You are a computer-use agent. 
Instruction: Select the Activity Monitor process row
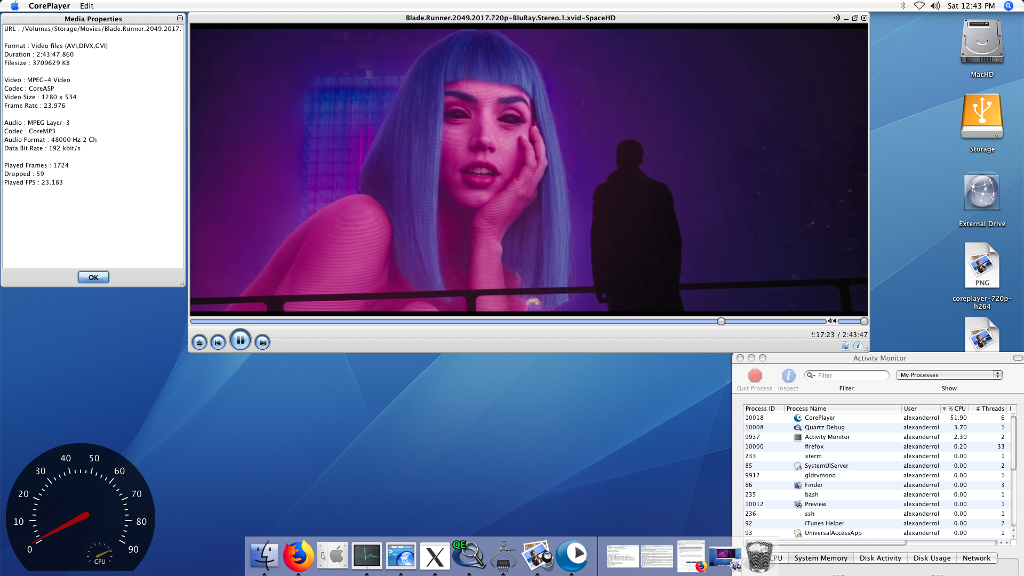(x=876, y=437)
